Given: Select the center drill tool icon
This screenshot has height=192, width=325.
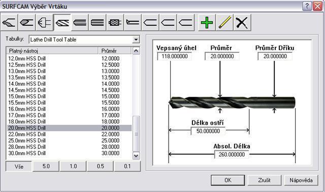Looking at the screenshot, I should pyautogui.click(x=9, y=22).
